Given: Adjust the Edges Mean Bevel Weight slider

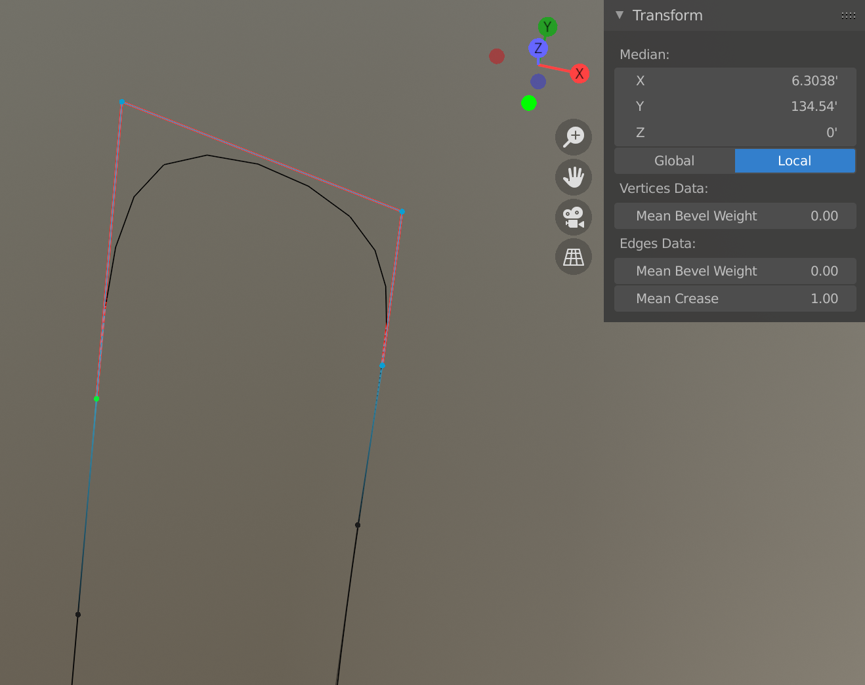Looking at the screenshot, I should click(735, 271).
